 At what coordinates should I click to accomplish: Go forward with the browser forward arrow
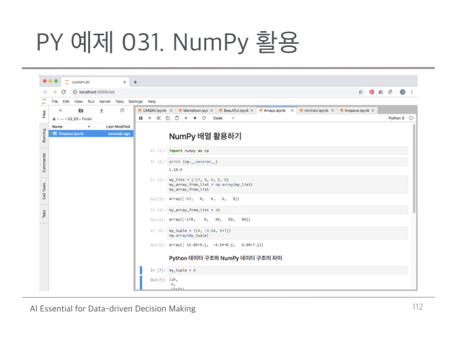[x=55, y=92]
